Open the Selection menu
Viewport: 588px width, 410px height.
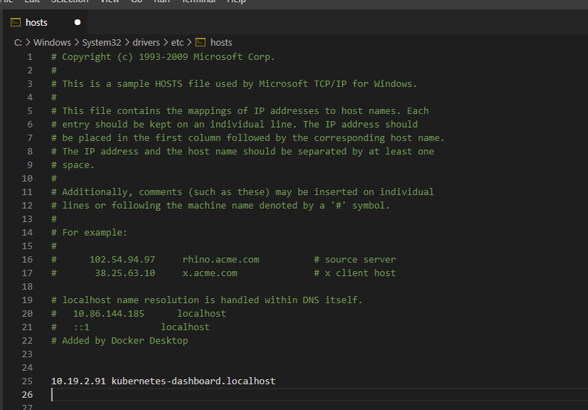click(70, 1)
